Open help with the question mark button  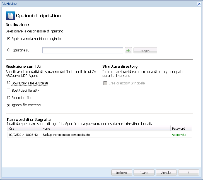pyautogui.click(x=188, y=172)
